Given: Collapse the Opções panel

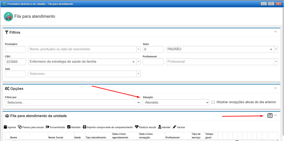Looking at the screenshot, I should 275,88.
